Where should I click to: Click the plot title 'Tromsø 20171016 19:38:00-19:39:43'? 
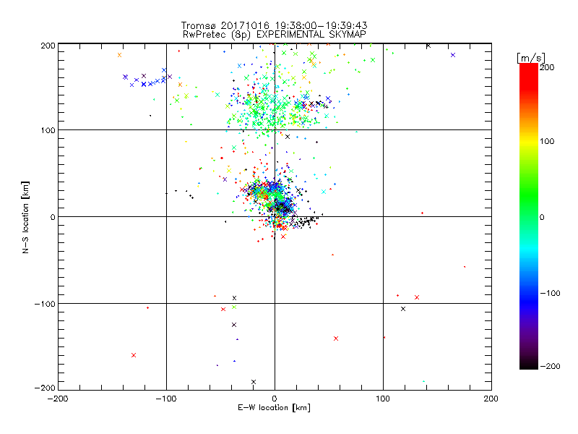(275, 25)
